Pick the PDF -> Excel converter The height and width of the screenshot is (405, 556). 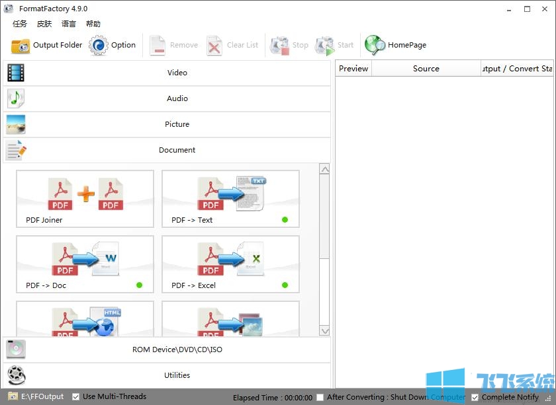click(x=230, y=264)
